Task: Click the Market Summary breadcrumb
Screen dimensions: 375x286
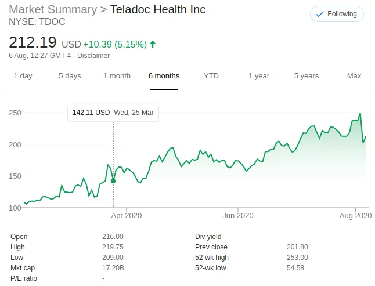Action: click(53, 10)
